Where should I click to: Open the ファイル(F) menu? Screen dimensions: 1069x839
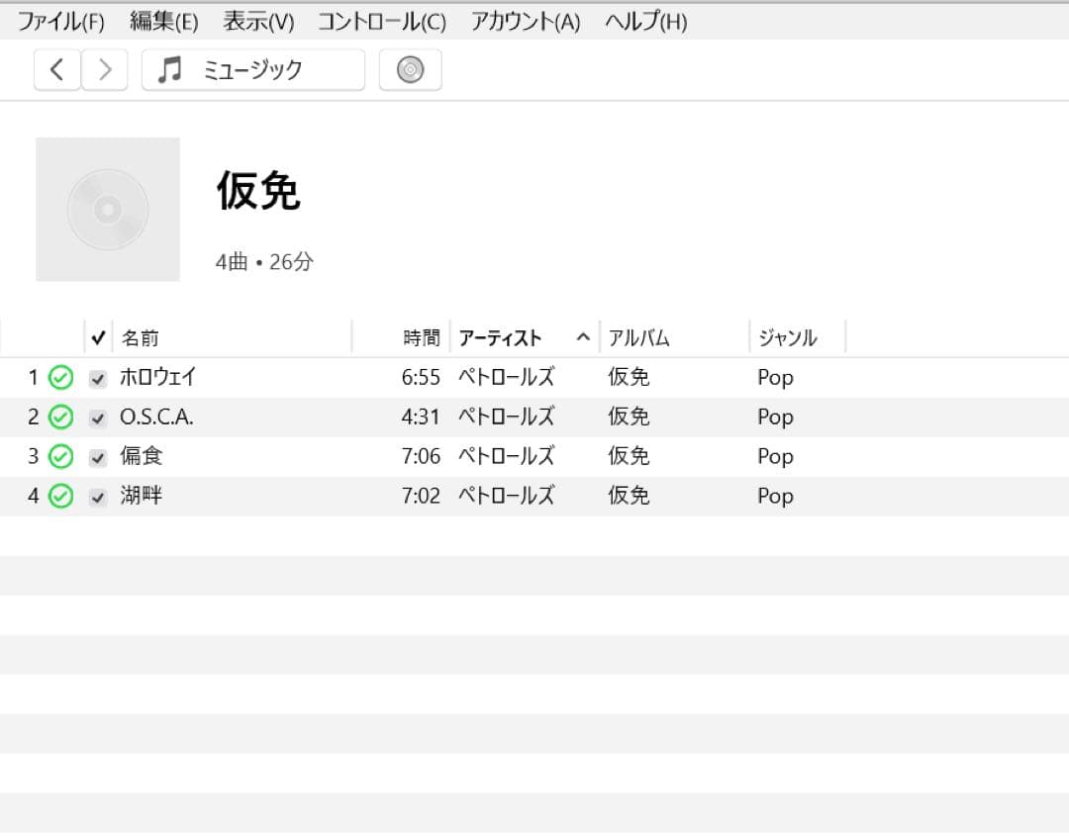pyautogui.click(x=60, y=22)
